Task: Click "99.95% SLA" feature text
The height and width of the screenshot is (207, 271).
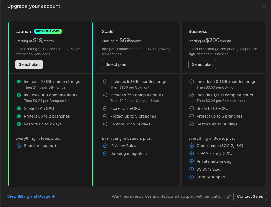Action: click(208, 169)
